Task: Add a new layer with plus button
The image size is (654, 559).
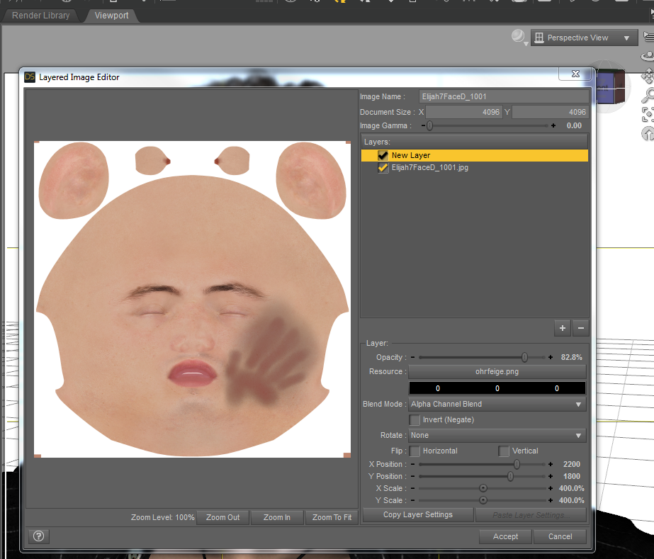Action: click(562, 328)
